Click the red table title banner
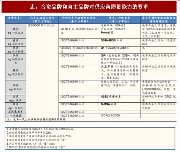 (x=89, y=7)
